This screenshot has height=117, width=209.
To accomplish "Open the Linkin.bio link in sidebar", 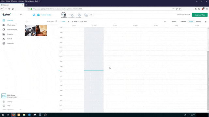I will coord(10,43).
